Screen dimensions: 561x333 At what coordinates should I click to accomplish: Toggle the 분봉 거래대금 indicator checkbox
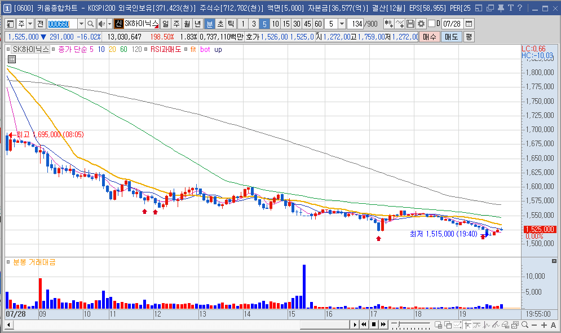point(8,262)
